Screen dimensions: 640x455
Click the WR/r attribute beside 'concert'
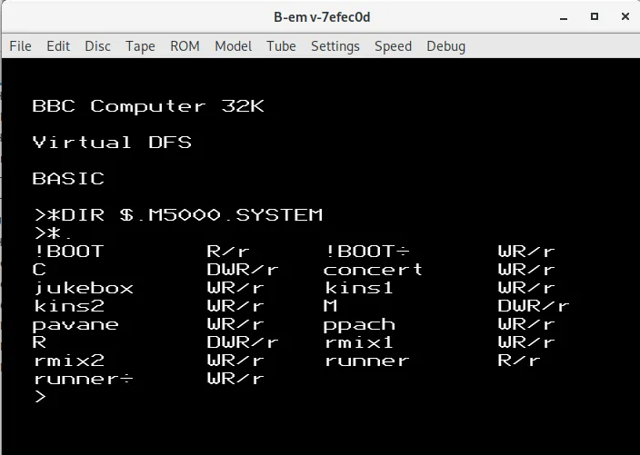pyautogui.click(x=525, y=270)
